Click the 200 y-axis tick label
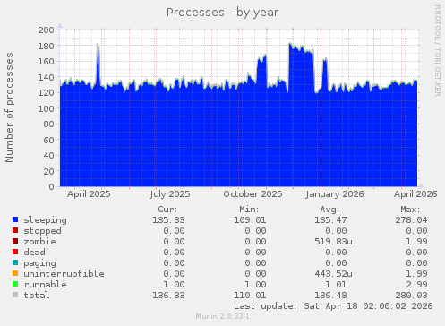The width and height of the screenshot is (445, 326). tap(47, 30)
